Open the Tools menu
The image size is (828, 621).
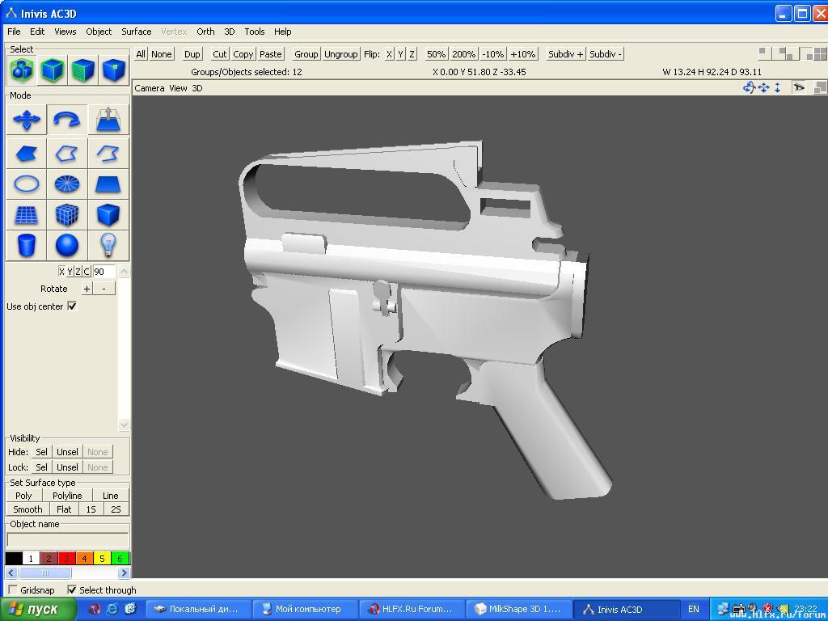click(x=254, y=32)
